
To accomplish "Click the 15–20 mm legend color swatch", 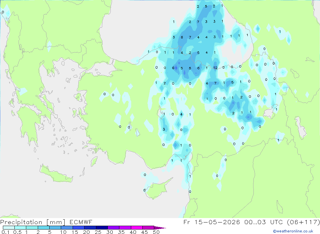I will coord(79,228).
